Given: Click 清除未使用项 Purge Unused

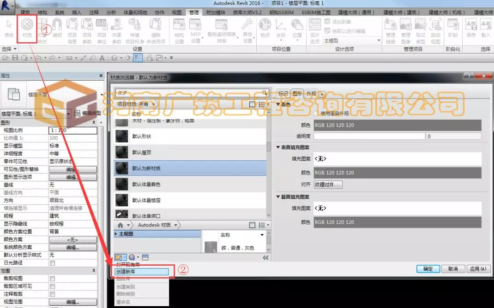Looking at the screenshot, I should (156, 31).
